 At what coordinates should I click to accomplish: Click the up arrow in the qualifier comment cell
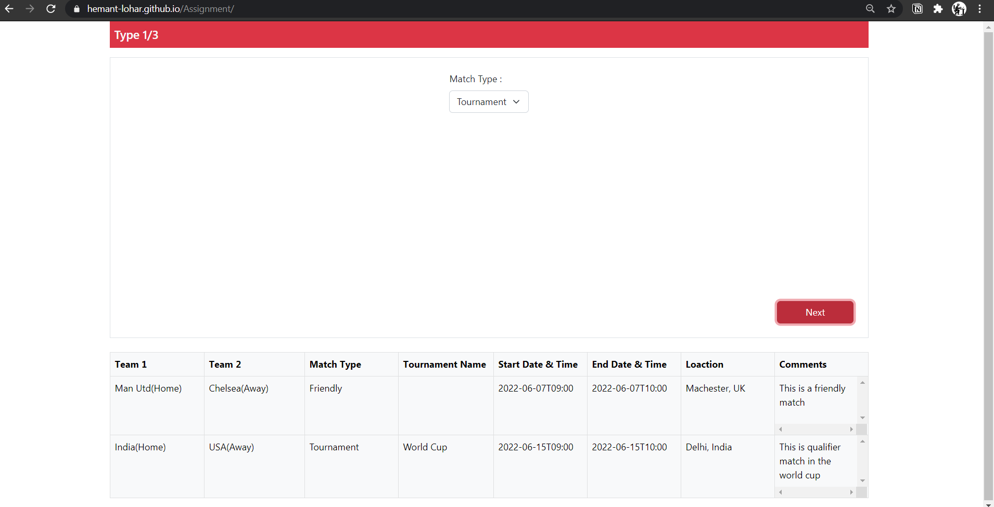pos(862,441)
